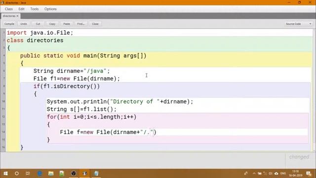Screen dimensions: 316x178
Task: Click the "File f1=new File(dirname);" line
Action: (77, 79)
